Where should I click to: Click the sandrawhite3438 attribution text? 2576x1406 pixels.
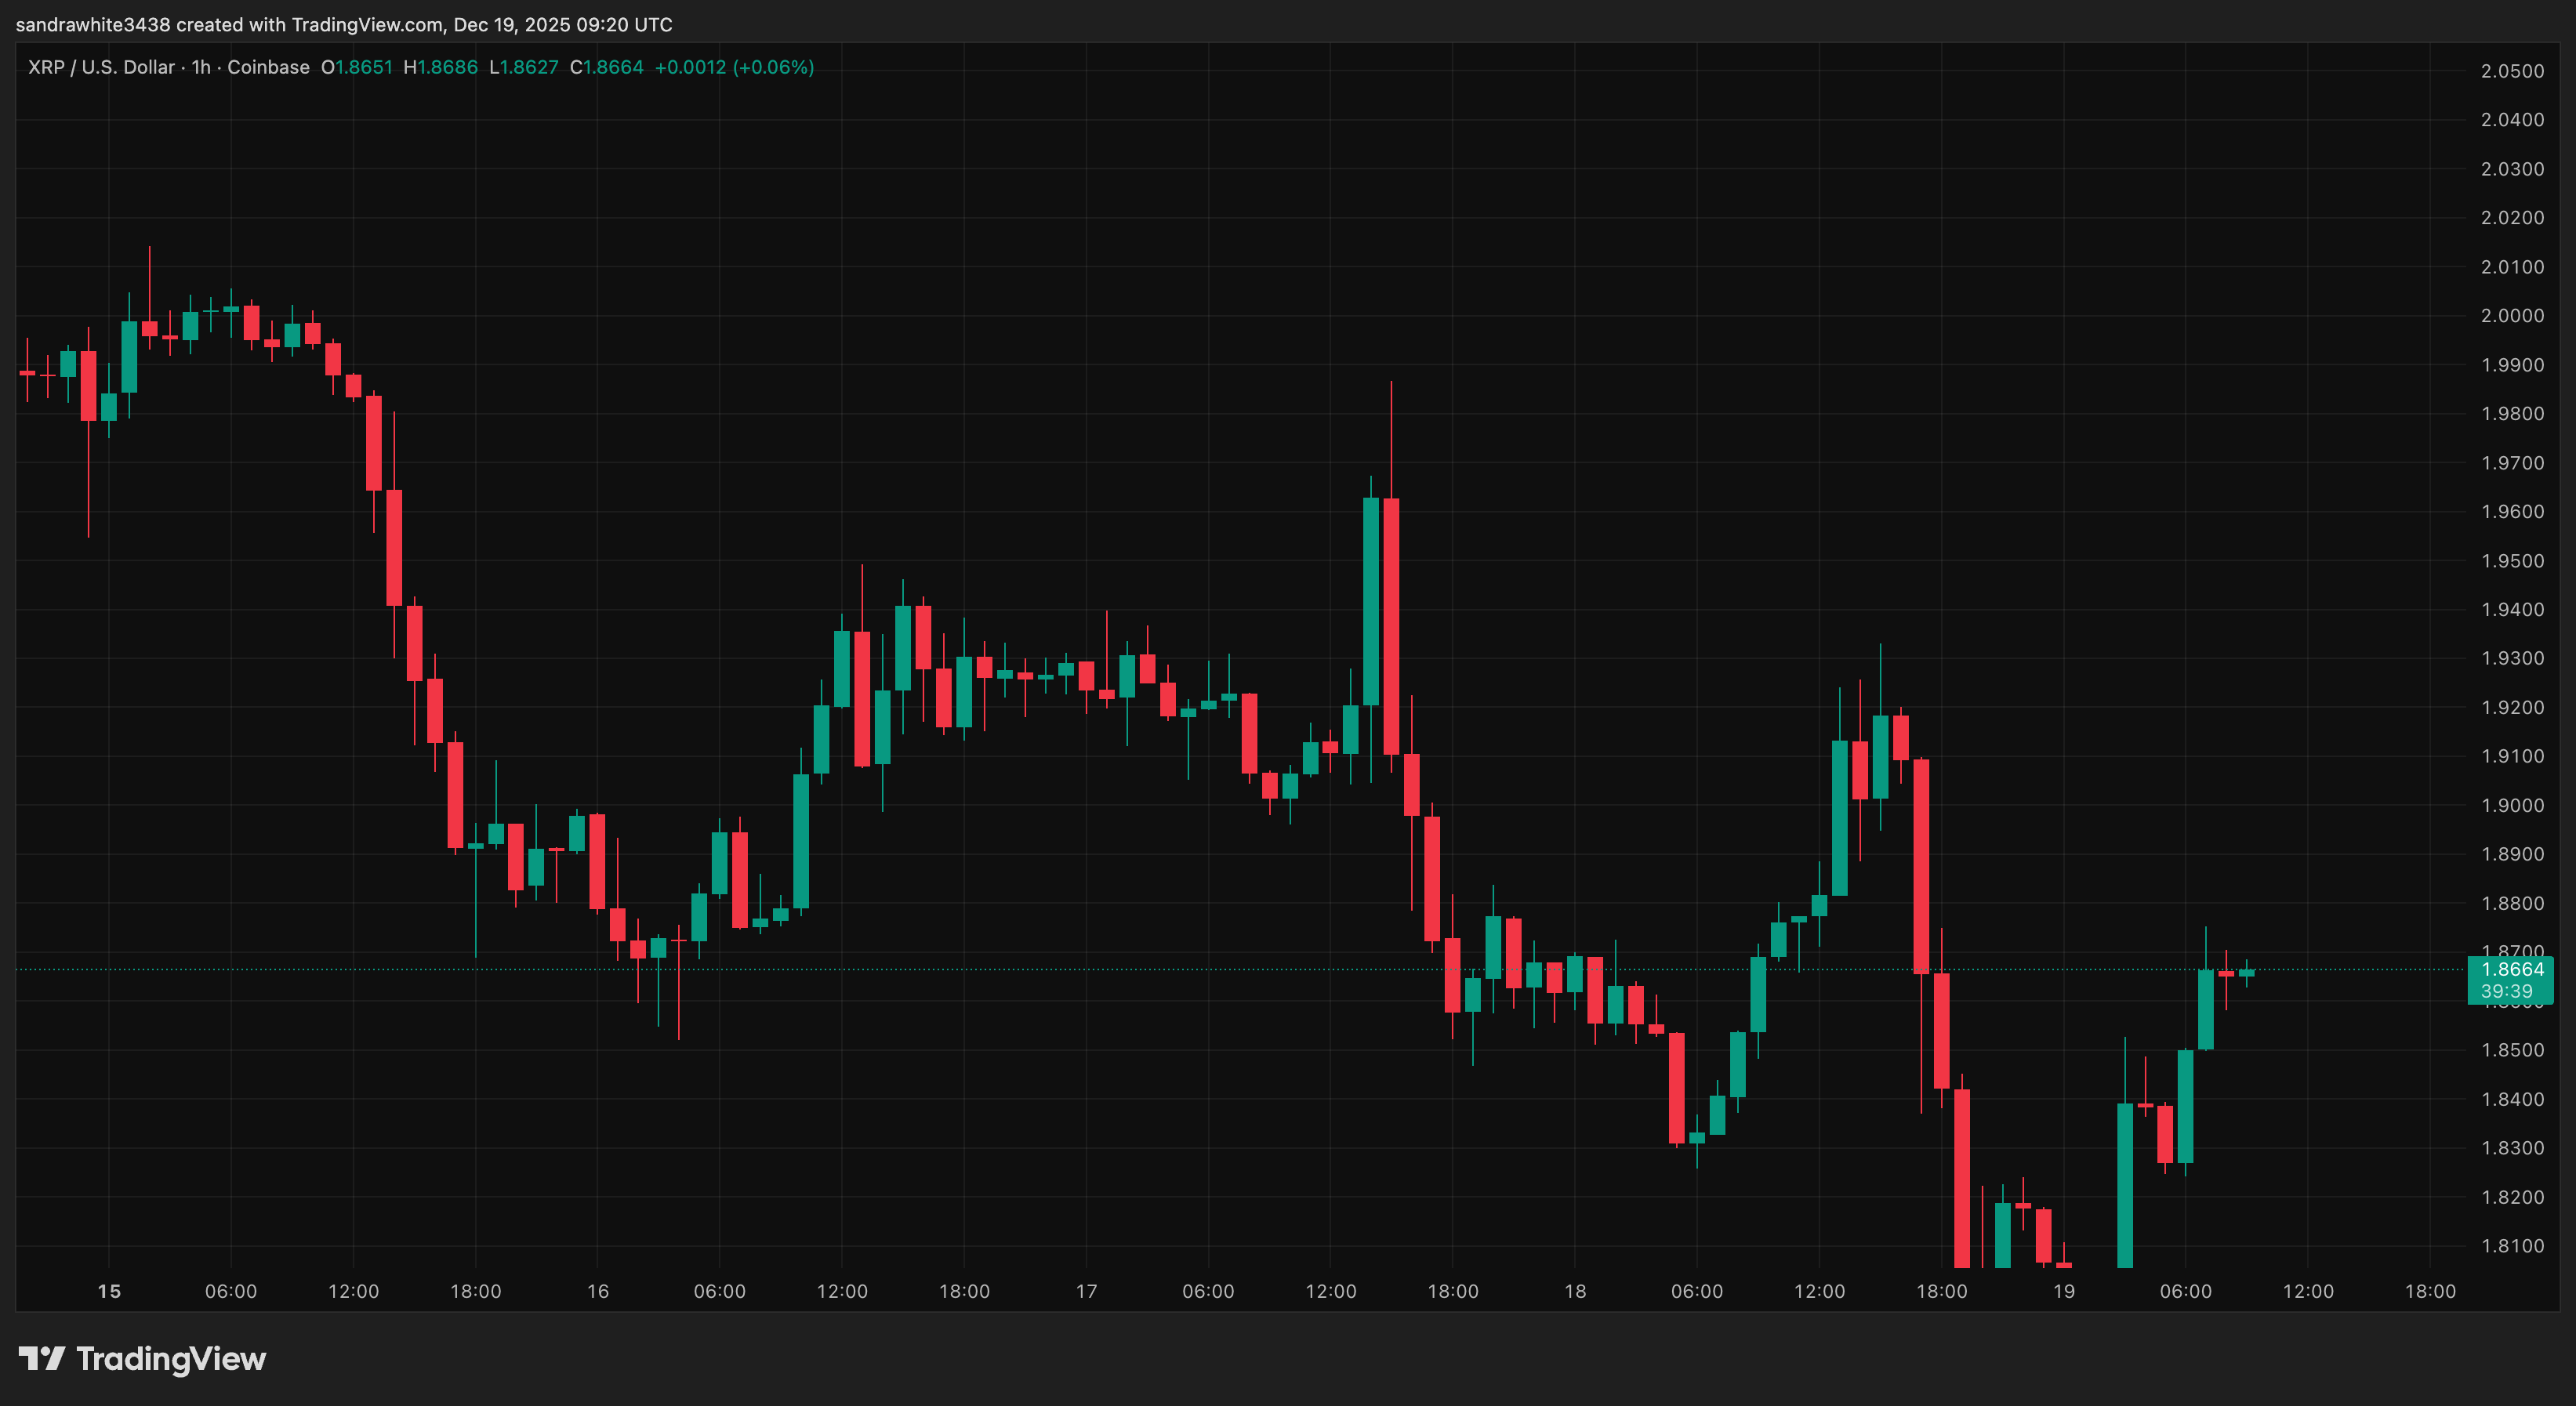[94, 24]
